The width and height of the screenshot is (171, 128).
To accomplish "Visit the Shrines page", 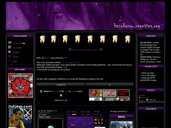I will 16,57.
